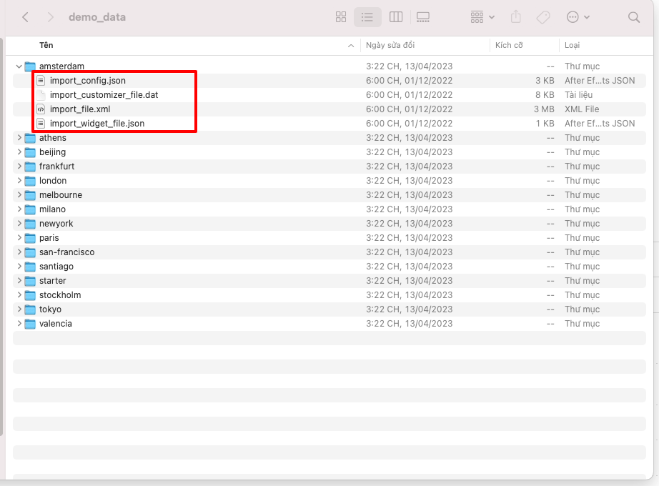
Task: Open the more actions ellipsis menu
Action: pos(578,17)
